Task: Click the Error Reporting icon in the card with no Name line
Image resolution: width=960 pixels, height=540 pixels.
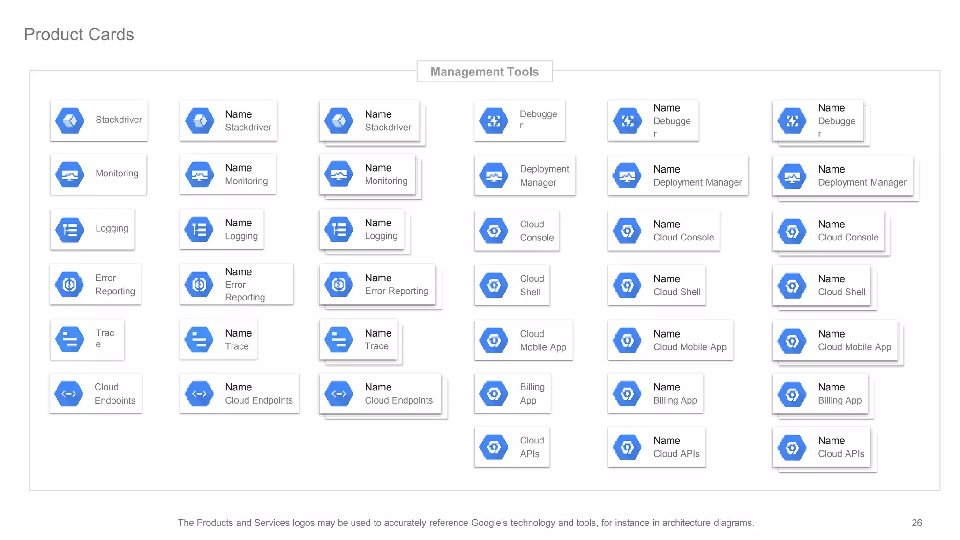Action: click(70, 284)
